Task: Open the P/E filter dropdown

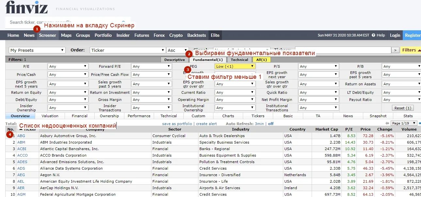Action: (x=68, y=66)
